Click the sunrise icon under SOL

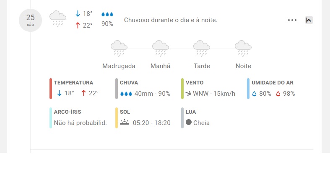click(x=125, y=122)
